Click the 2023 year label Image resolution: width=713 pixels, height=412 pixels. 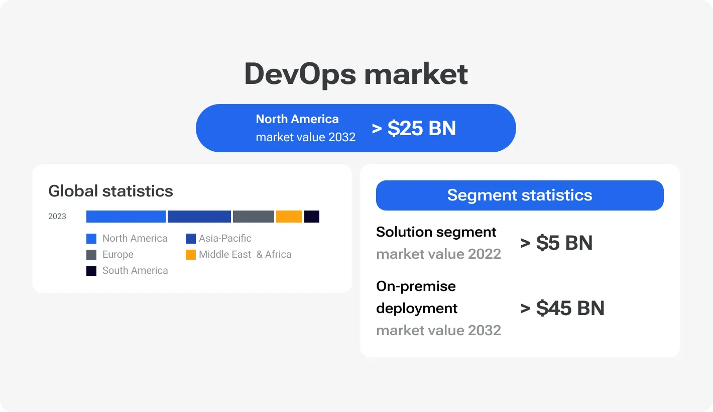pos(57,216)
